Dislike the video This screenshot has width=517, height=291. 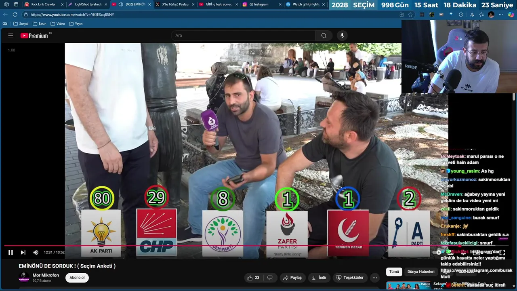(270, 278)
